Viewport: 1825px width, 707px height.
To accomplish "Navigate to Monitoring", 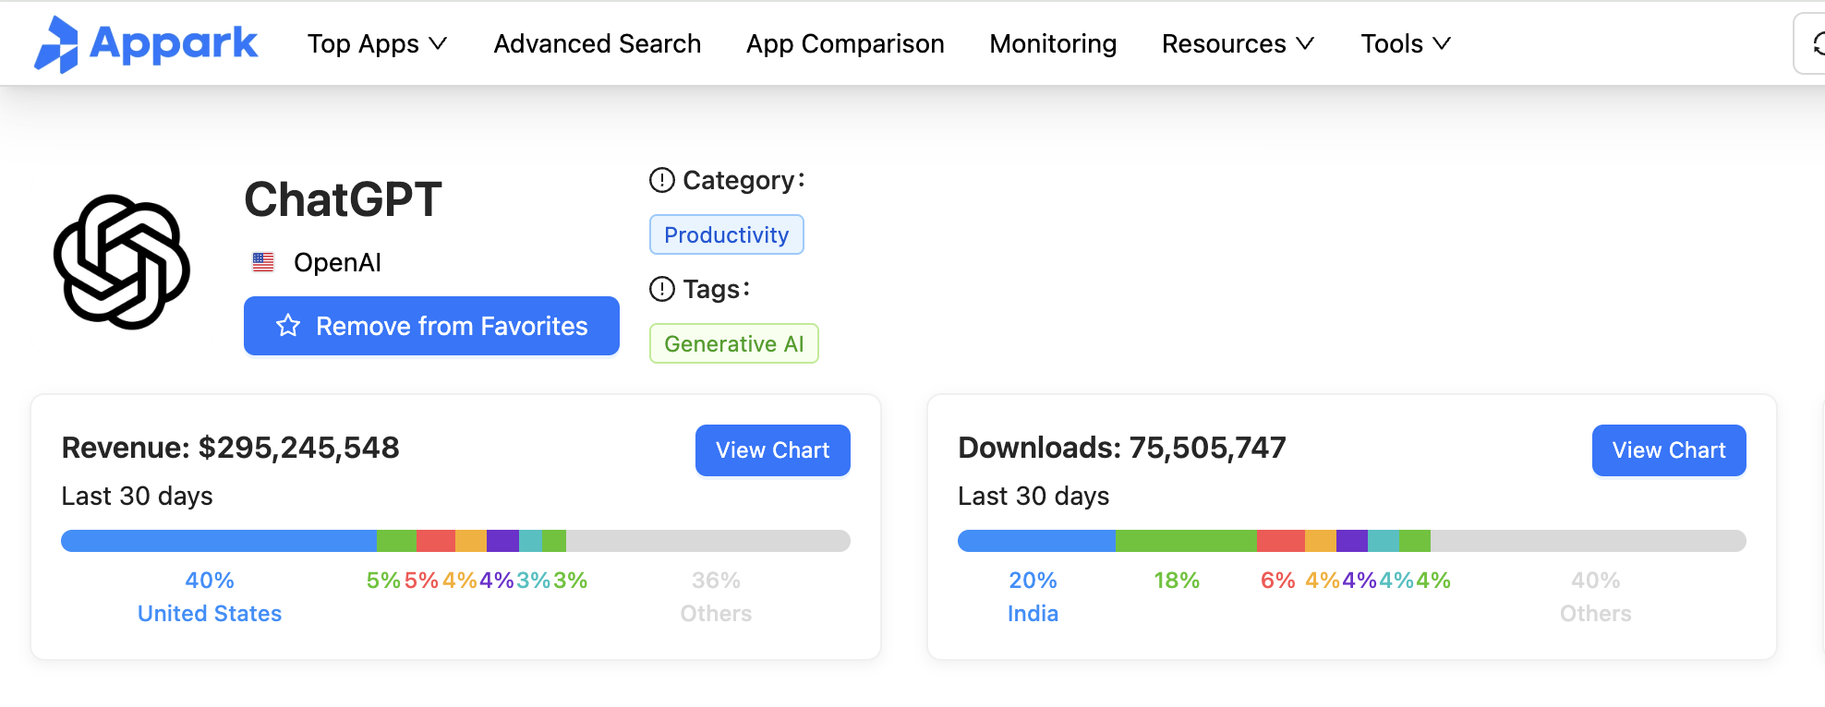I will (1053, 43).
